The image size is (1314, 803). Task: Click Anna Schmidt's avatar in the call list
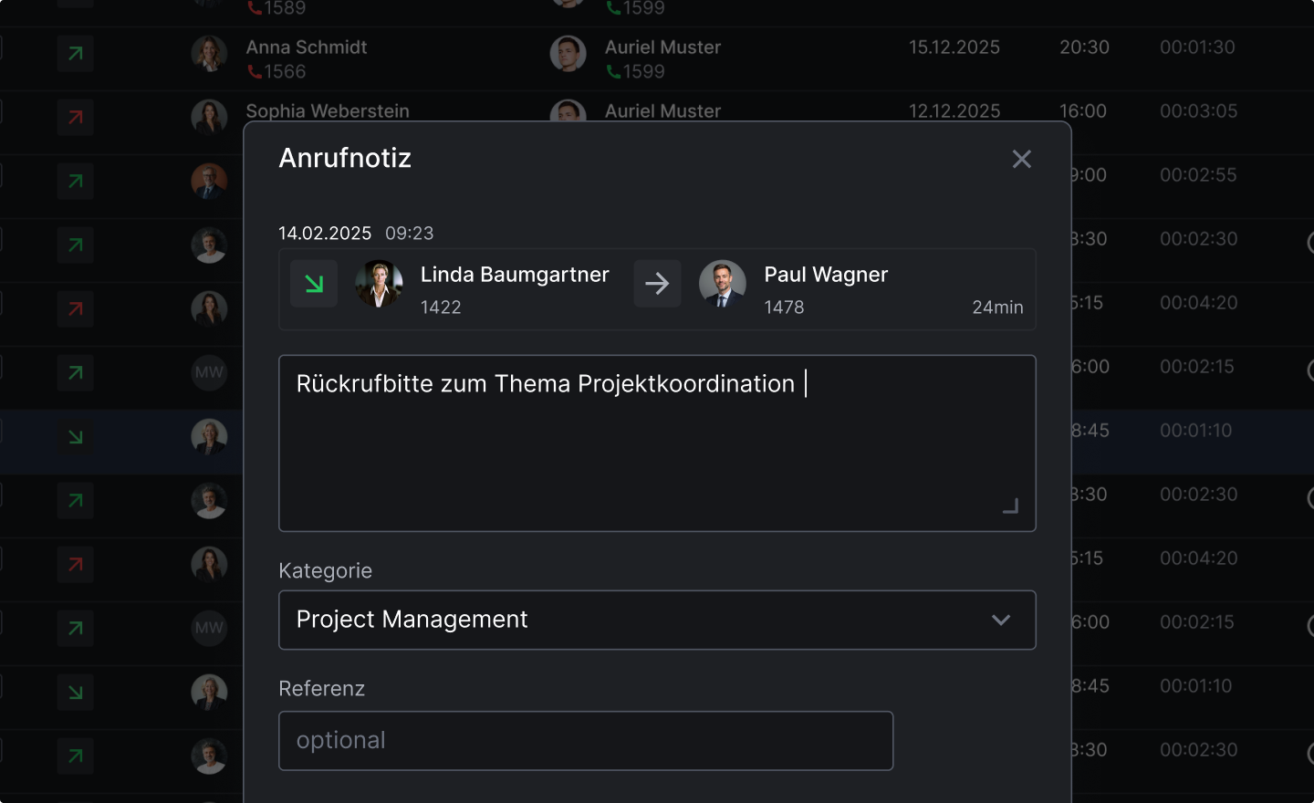click(x=209, y=54)
